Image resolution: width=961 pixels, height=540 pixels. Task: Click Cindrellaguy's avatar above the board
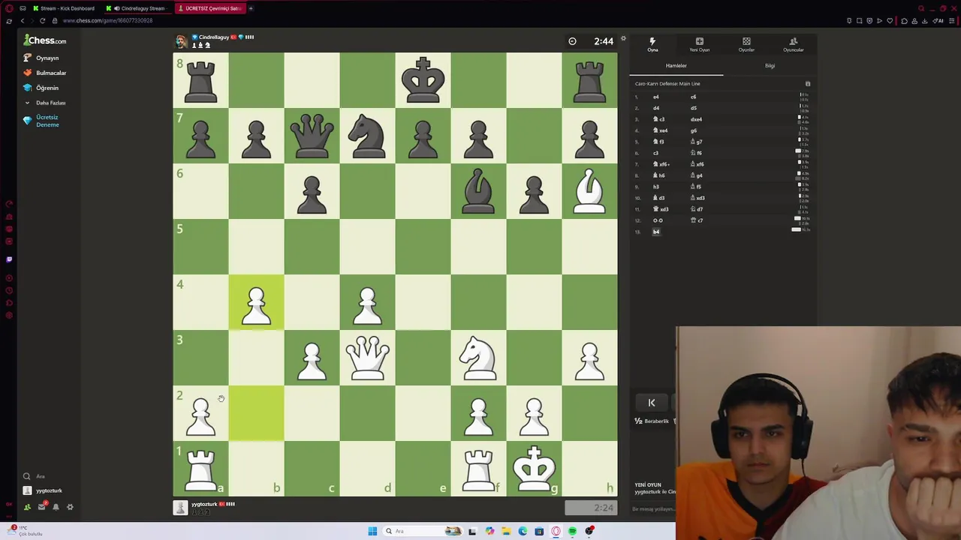(181, 41)
